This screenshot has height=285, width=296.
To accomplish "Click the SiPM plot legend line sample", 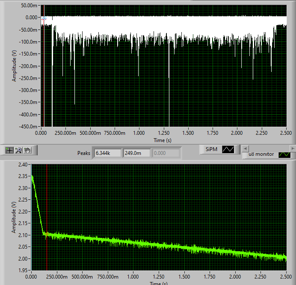I will [228, 149].
